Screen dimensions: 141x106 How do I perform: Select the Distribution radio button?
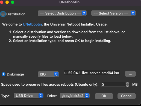tap(3, 14)
